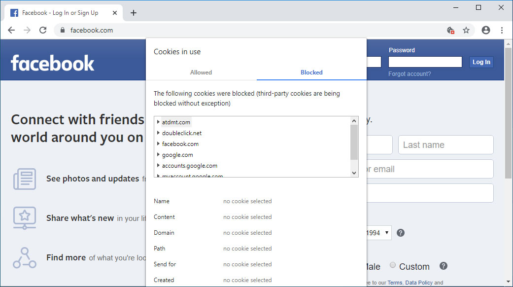
Task: Bookmark this page with the star icon
Action: (x=466, y=30)
